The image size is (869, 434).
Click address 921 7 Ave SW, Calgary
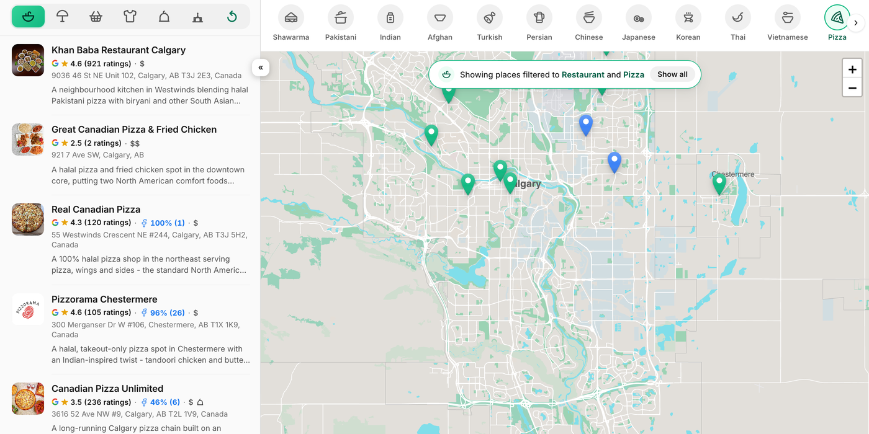(x=97, y=155)
